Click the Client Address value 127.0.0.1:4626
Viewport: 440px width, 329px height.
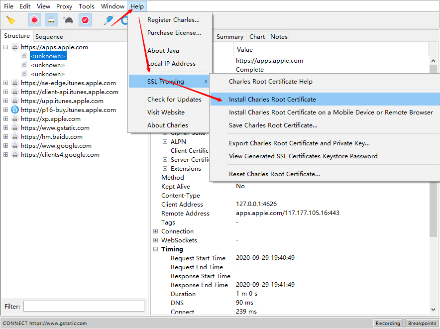pos(256,204)
